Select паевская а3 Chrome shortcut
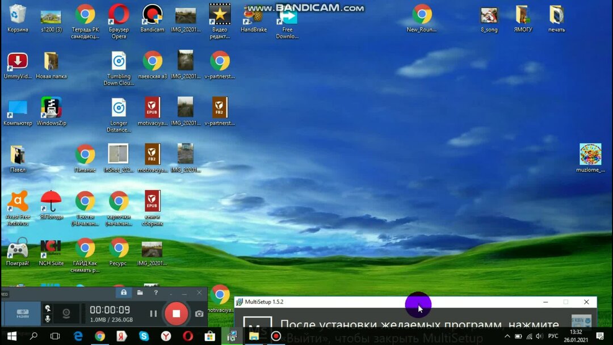The image size is (613, 345). 152,66
